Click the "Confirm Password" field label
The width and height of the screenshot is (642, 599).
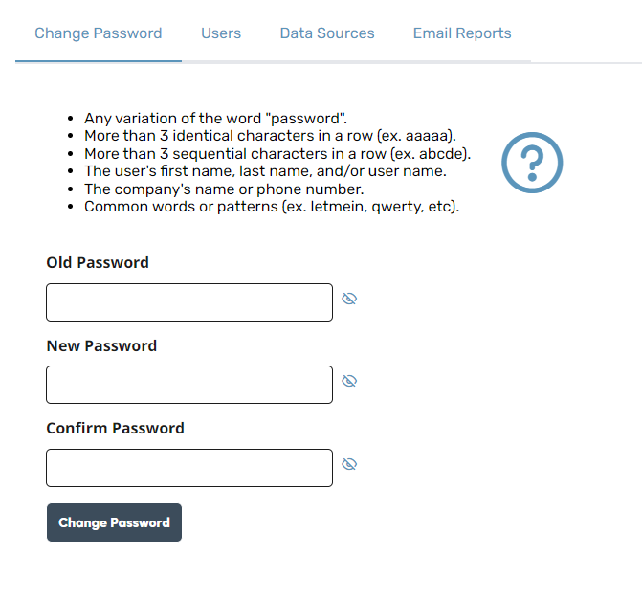(x=115, y=429)
